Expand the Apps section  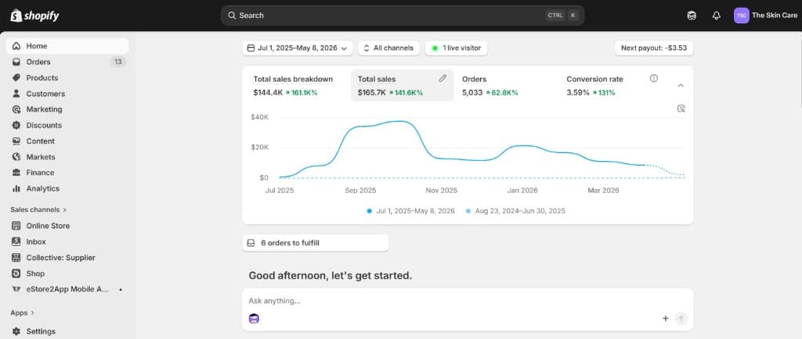(22, 312)
